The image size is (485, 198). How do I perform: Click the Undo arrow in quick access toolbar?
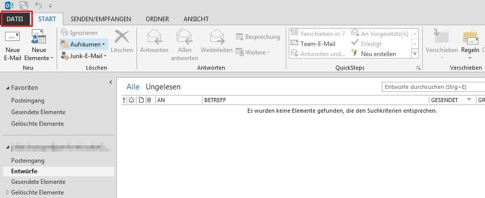pos(38,5)
